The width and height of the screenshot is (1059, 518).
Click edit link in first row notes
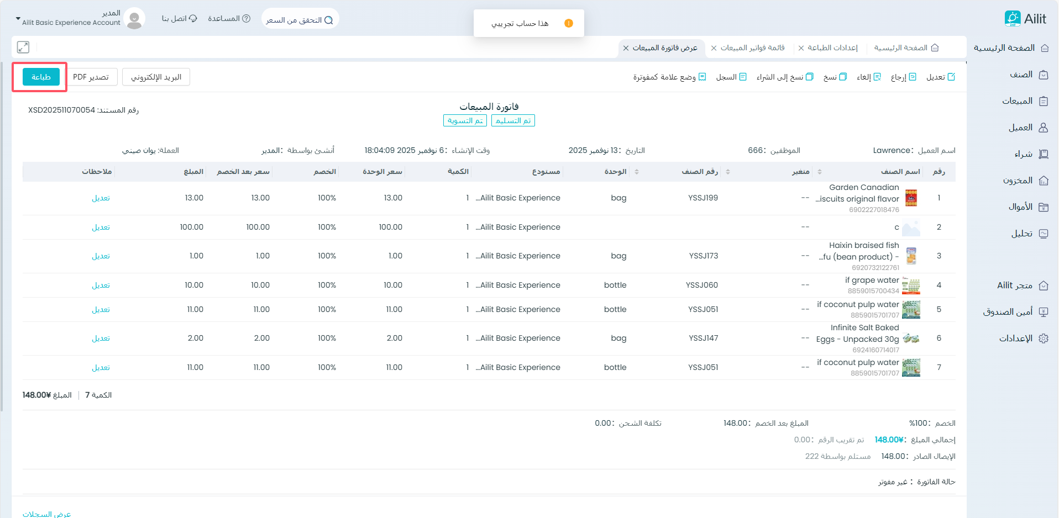point(101,198)
